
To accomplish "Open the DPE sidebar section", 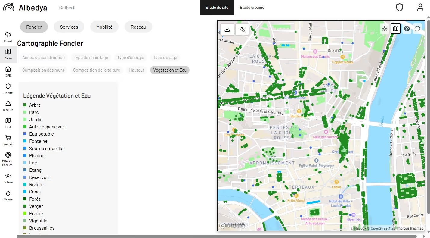I will tap(8, 71).
